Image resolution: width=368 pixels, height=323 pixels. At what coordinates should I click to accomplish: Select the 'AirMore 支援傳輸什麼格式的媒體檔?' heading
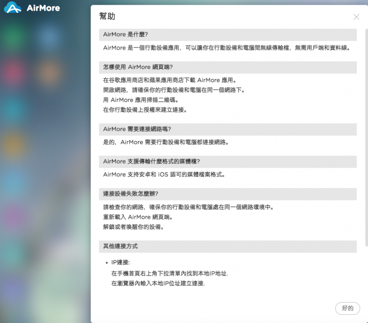(227, 161)
